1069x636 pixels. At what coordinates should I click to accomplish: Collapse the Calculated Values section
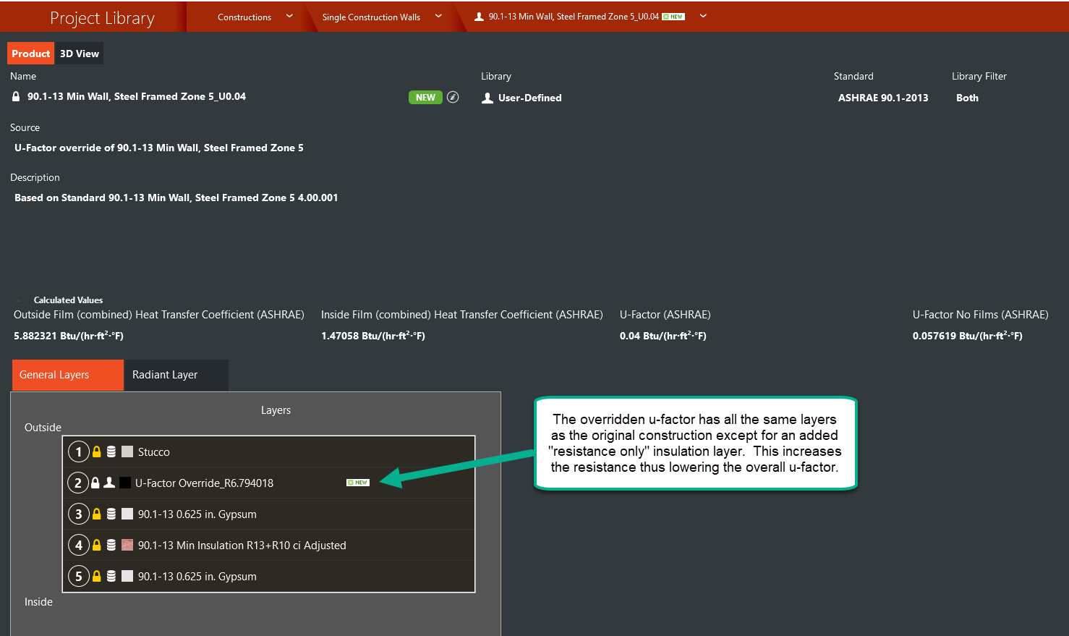pyautogui.click(x=18, y=300)
